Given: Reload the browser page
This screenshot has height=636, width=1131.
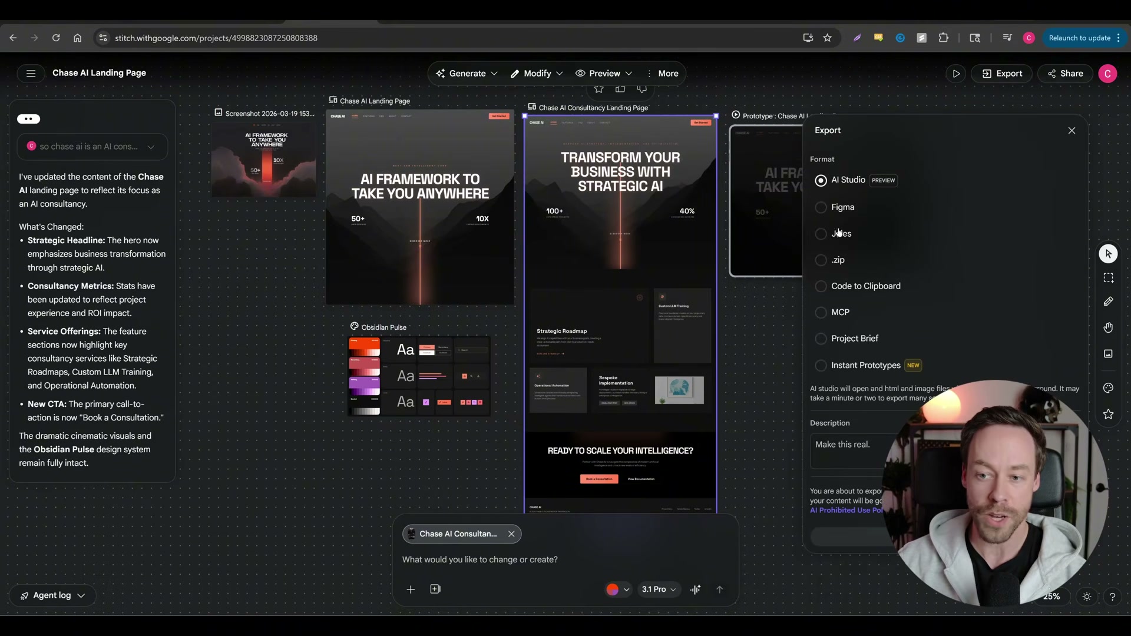Looking at the screenshot, I should pyautogui.click(x=55, y=38).
